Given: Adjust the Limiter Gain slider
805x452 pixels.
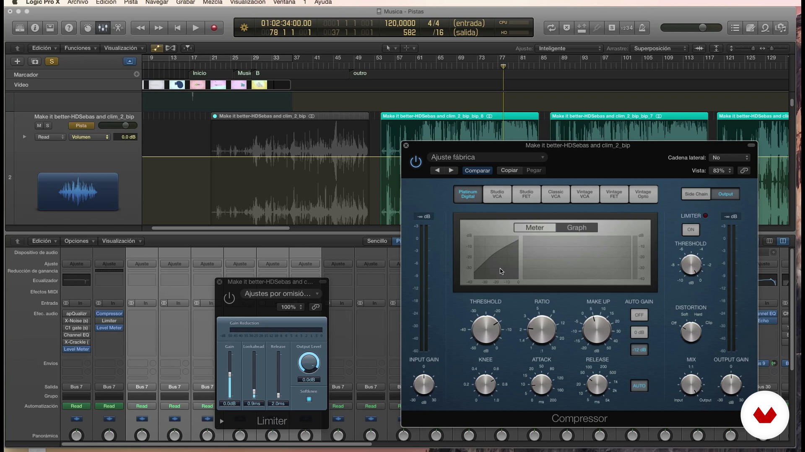Looking at the screenshot, I should click(x=229, y=374).
